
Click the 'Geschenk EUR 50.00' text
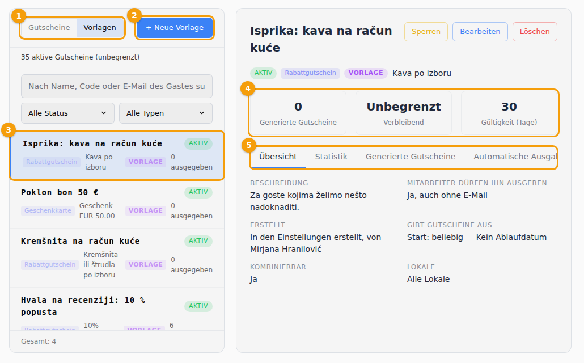[97, 210]
